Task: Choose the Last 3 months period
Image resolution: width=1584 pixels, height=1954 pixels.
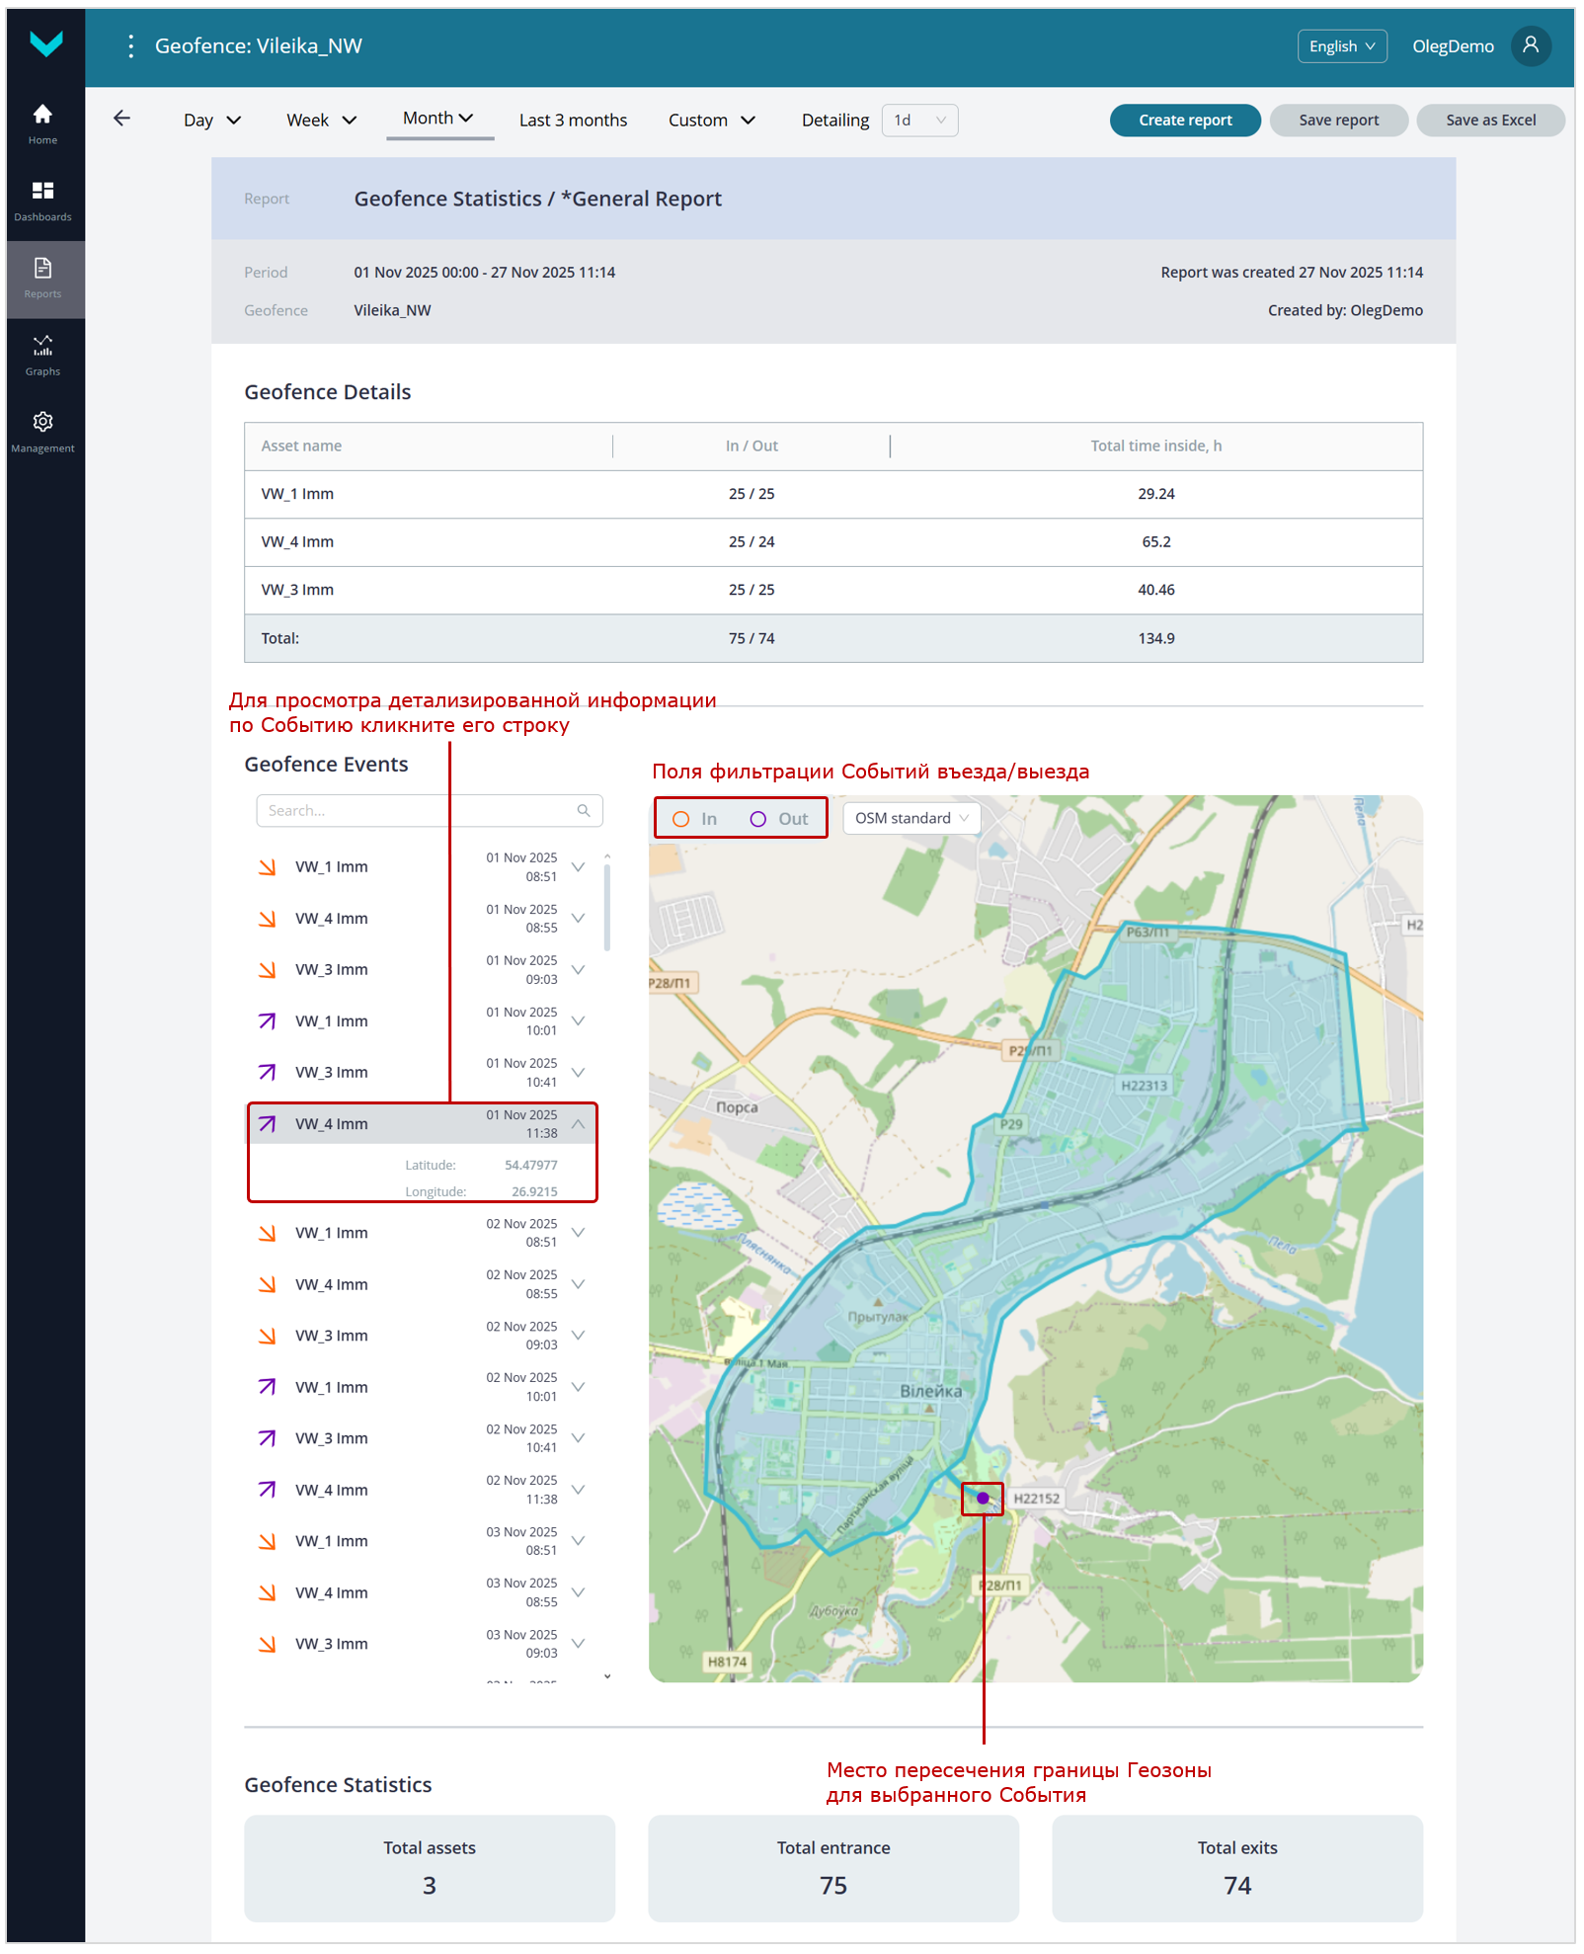Action: [573, 121]
